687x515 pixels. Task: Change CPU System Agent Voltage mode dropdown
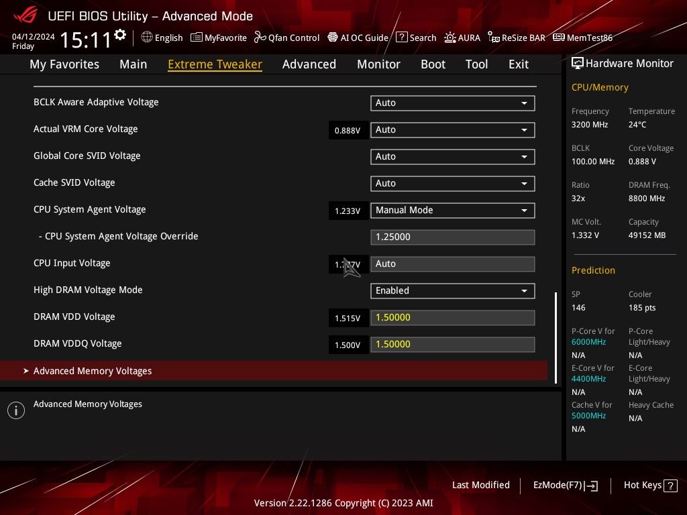pos(453,210)
